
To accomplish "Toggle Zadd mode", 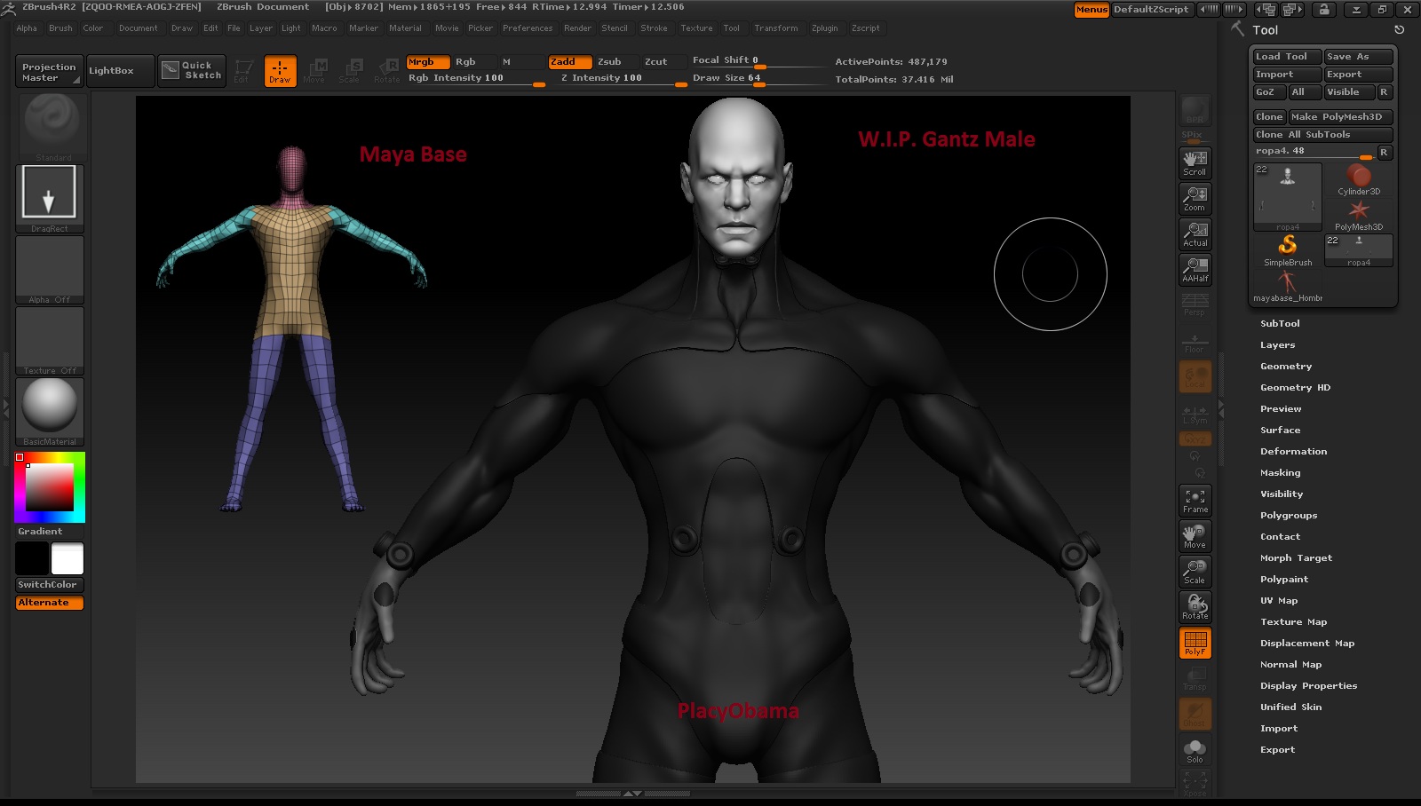I will pyautogui.click(x=570, y=62).
